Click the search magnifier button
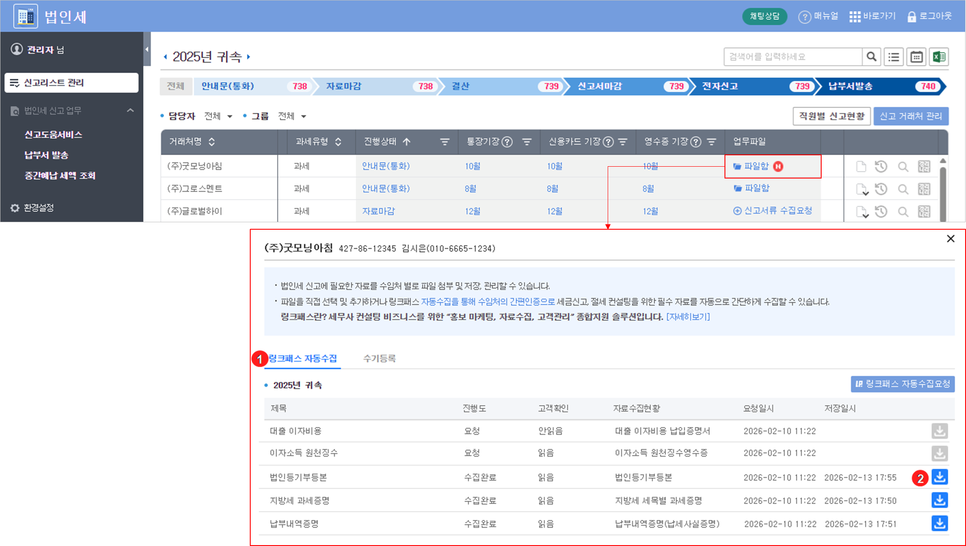The image size is (966, 546). [871, 57]
